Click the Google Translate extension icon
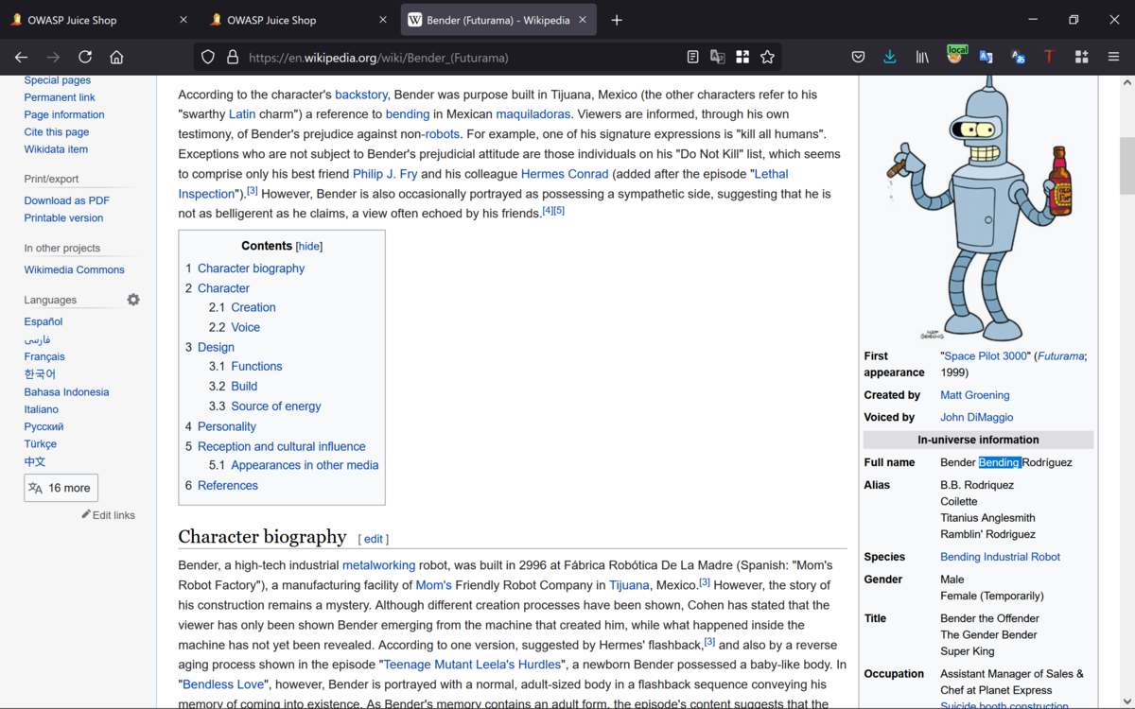 987,58
